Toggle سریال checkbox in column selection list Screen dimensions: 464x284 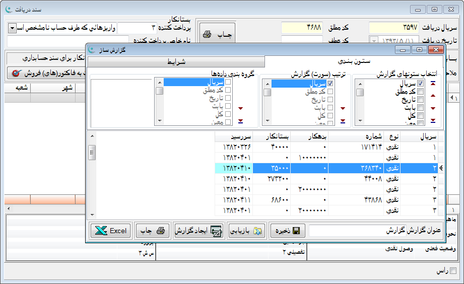(421, 84)
